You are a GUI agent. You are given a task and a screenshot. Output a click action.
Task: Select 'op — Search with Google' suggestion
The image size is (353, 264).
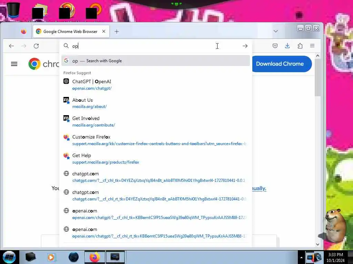click(x=155, y=60)
